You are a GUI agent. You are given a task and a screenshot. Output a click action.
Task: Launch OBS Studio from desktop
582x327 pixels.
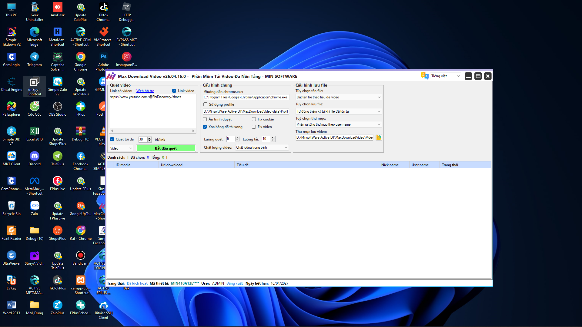58,109
